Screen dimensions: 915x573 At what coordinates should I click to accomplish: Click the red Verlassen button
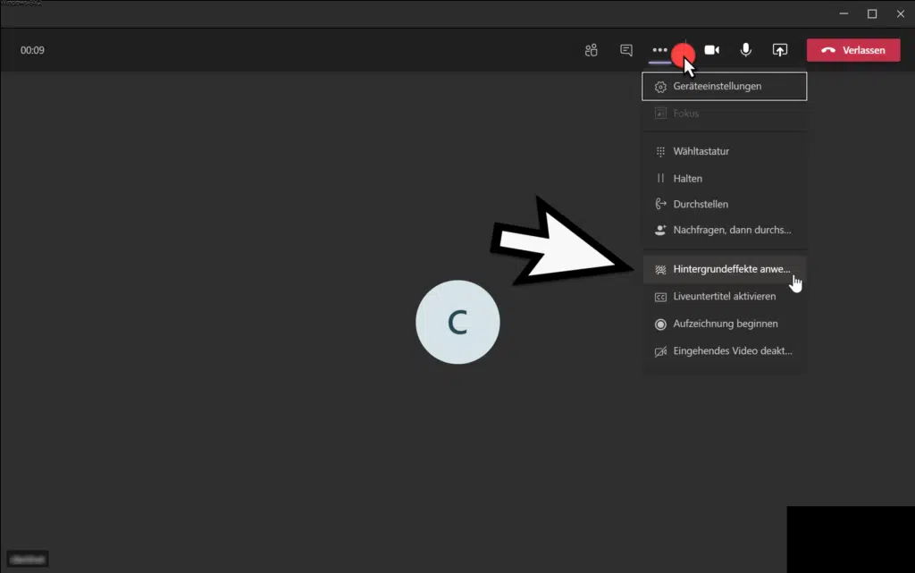(852, 50)
